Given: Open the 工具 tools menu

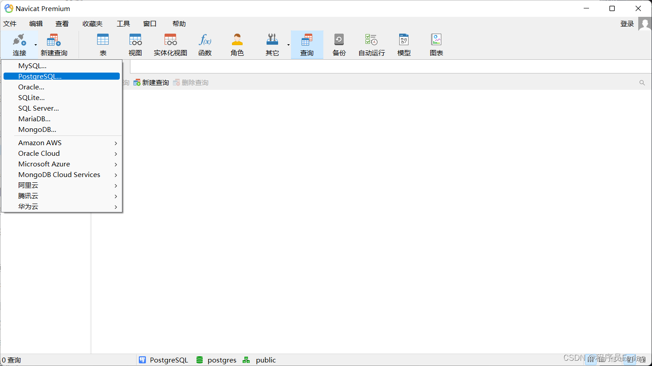Looking at the screenshot, I should [123, 24].
